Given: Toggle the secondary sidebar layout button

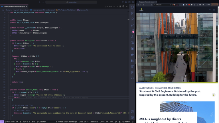Looking at the screenshot, I should 129,2.
